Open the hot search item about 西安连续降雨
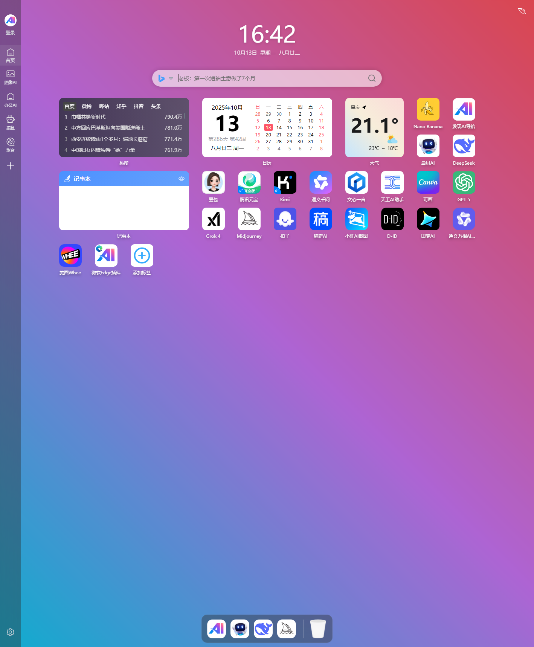 [109, 139]
